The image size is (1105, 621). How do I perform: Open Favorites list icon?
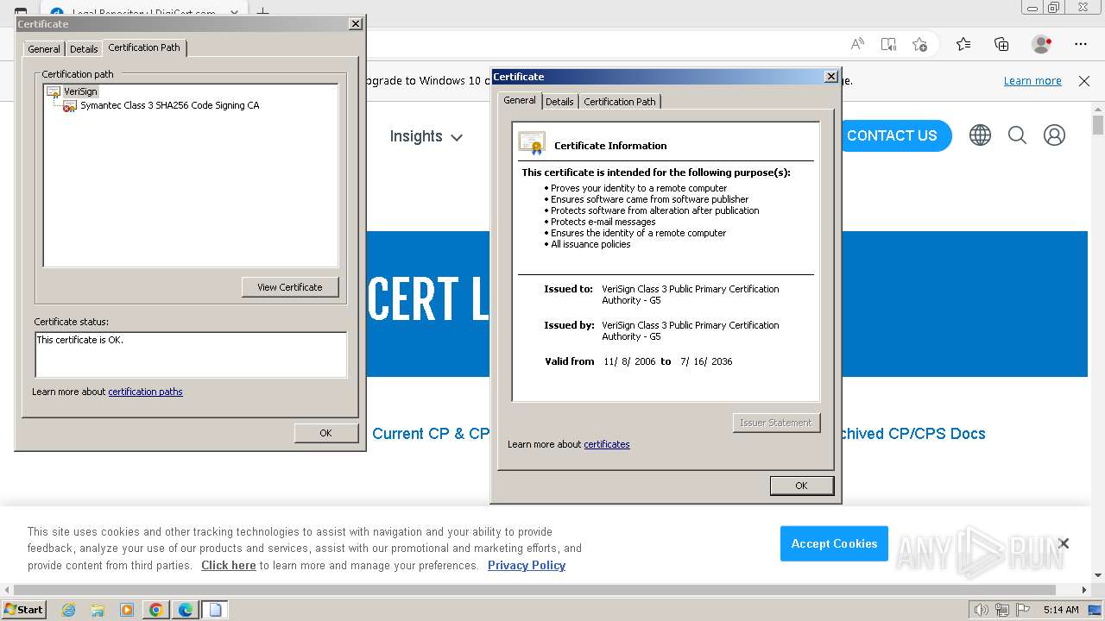click(963, 44)
